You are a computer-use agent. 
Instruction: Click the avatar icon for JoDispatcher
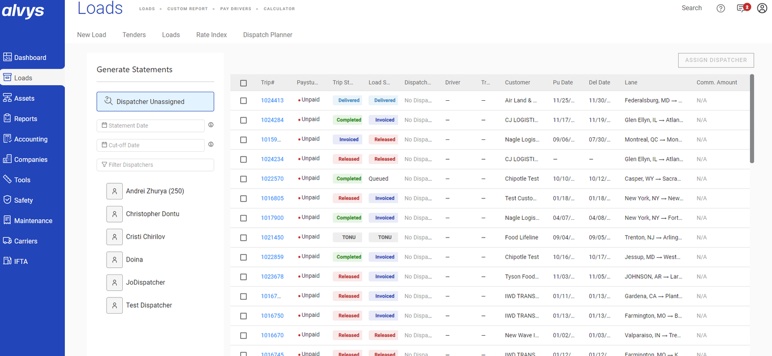pos(114,283)
